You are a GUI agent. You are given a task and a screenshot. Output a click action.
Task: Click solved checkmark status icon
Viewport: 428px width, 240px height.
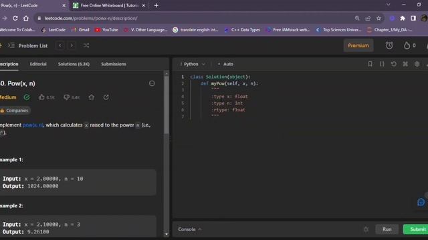(x=27, y=97)
